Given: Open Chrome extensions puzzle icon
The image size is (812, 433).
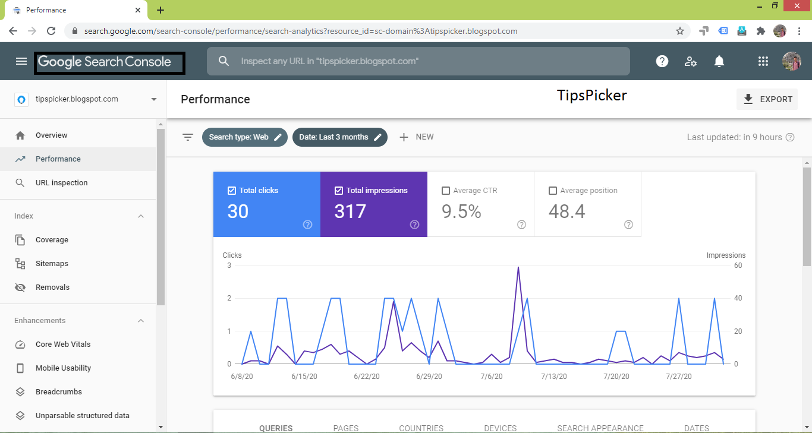Looking at the screenshot, I should (760, 31).
